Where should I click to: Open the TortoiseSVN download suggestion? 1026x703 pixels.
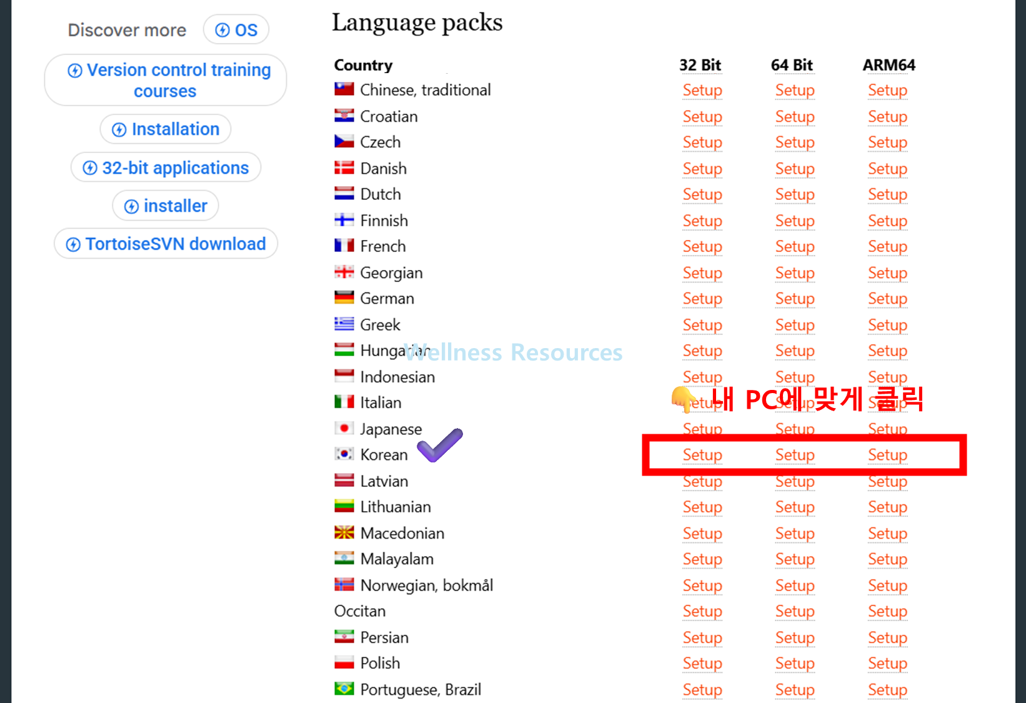pos(166,244)
